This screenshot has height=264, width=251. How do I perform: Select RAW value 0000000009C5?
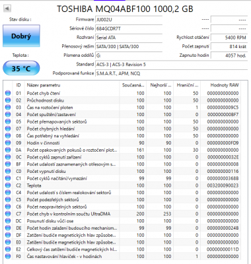point(223,108)
